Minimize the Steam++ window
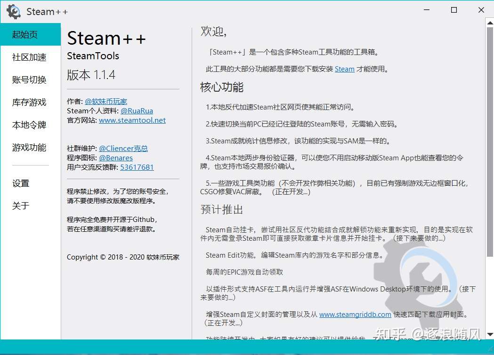494x355 pixels. [x=427, y=10]
